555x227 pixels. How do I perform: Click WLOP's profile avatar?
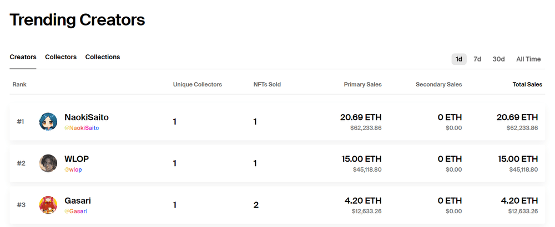(x=48, y=163)
